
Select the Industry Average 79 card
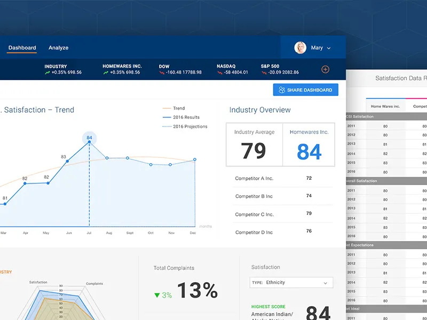tap(255, 145)
